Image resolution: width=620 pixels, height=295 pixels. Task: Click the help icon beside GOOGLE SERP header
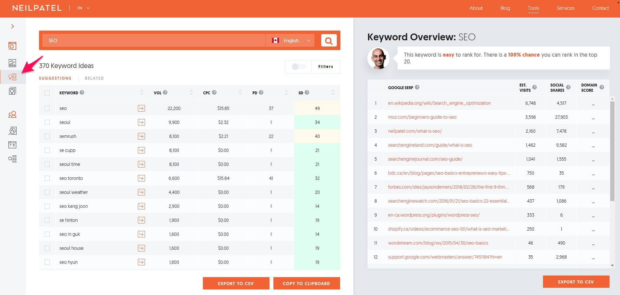[417, 87]
